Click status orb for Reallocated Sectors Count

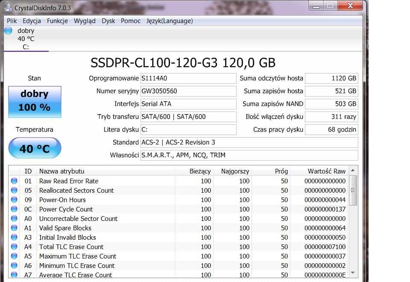14,190
